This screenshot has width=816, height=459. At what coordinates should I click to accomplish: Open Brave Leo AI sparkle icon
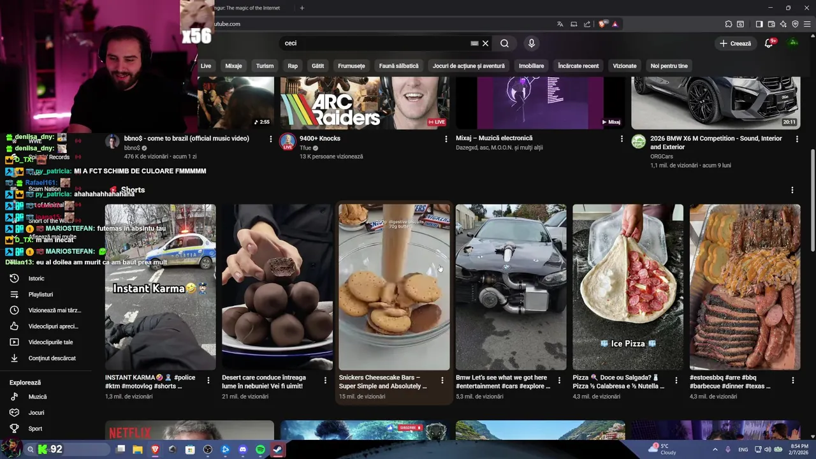coord(783,24)
